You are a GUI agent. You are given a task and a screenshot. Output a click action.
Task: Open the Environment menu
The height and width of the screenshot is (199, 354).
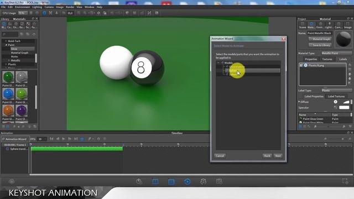click(x=22, y=7)
